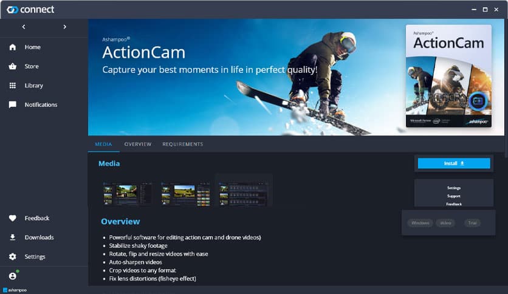Click 'Fix lens distortions (fisheye effect)' text
Viewport: 508px width, 294px height.
click(x=153, y=278)
